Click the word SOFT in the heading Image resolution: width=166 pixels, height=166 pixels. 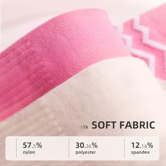tap(104, 125)
